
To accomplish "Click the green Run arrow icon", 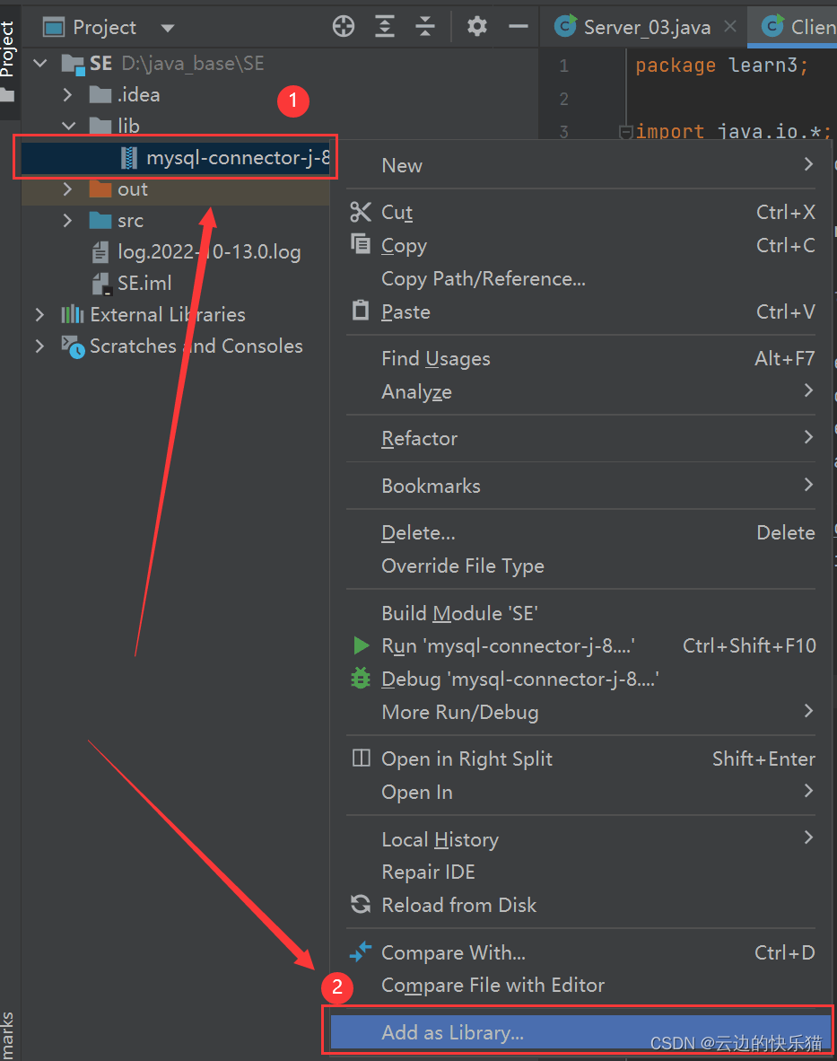I will [x=361, y=645].
